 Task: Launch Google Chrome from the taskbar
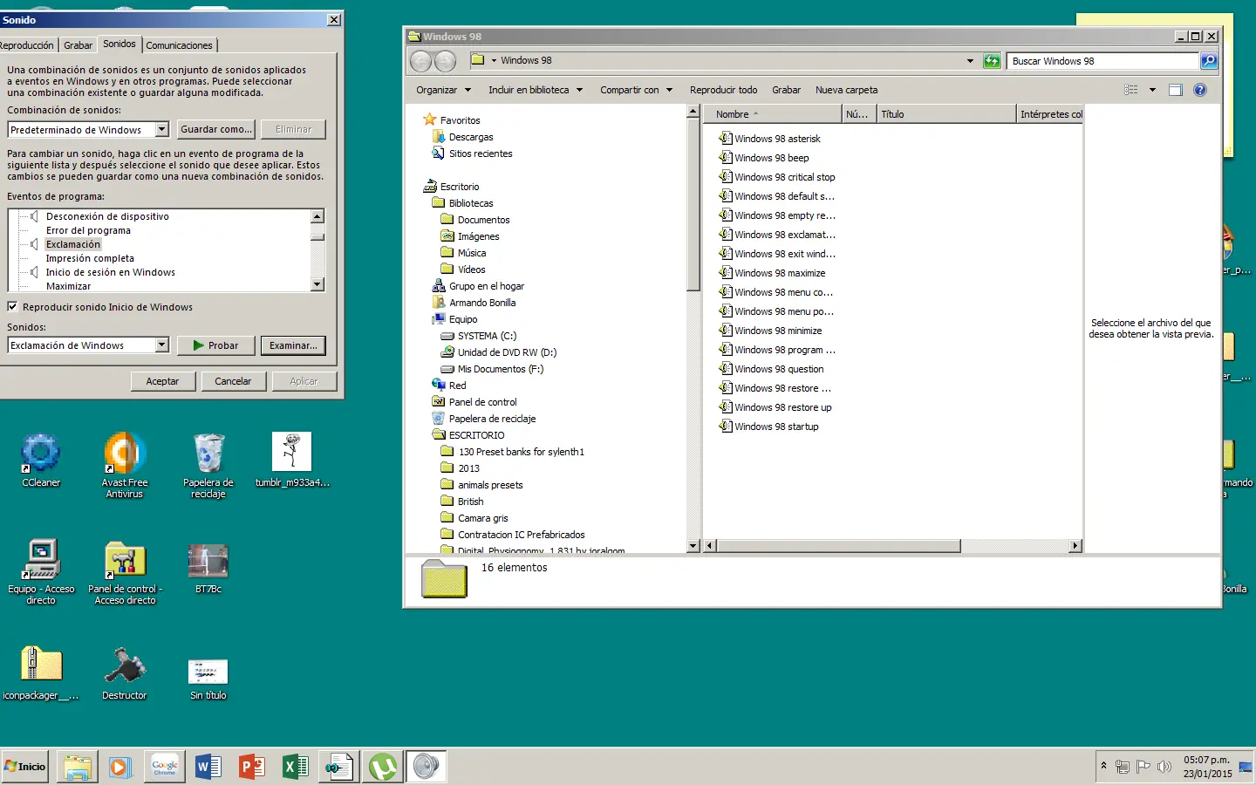click(165, 767)
